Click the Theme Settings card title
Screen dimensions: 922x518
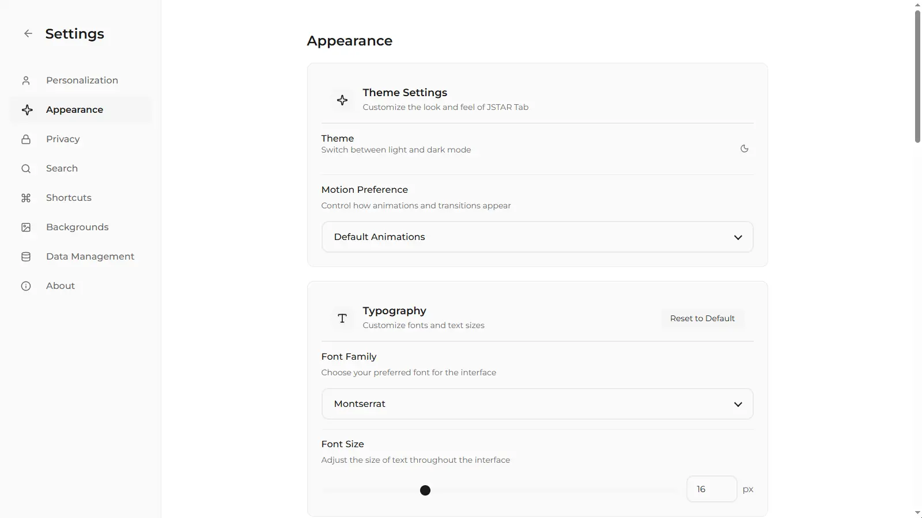coord(405,93)
